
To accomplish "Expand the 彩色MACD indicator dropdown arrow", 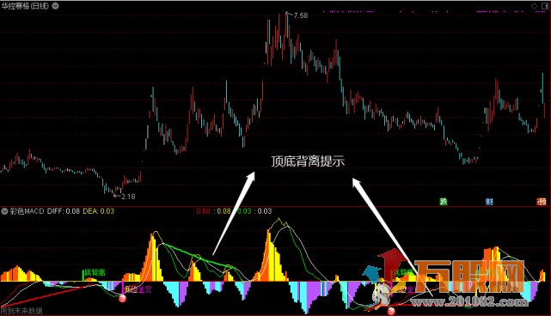I will click(4, 211).
